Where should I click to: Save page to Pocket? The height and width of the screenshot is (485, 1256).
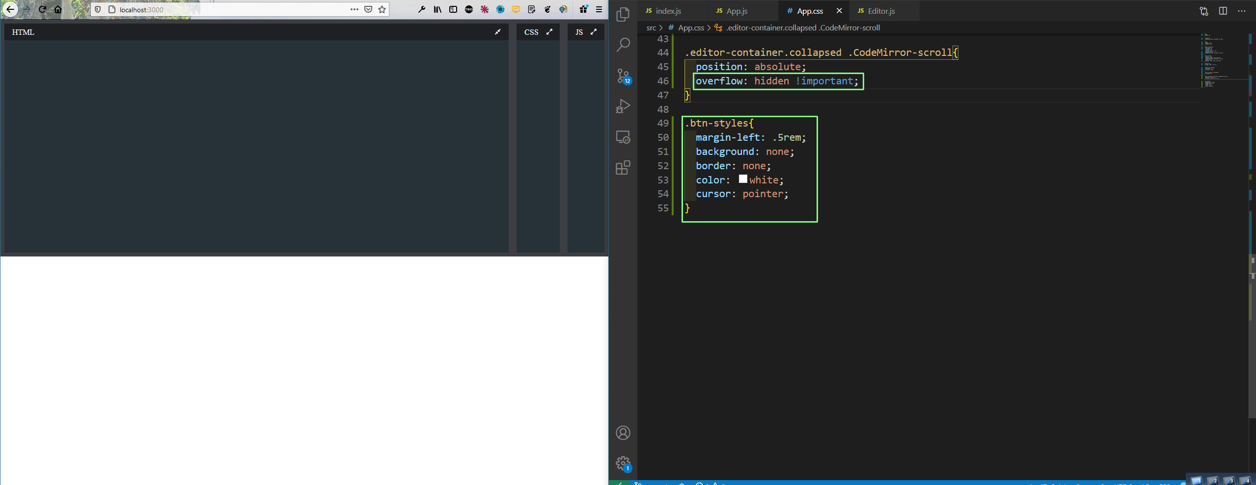click(368, 9)
